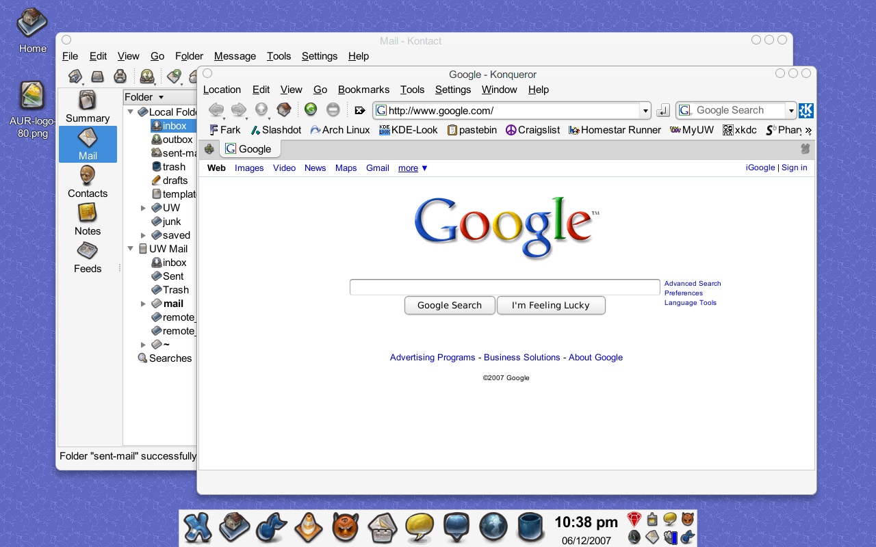Screen dimensions: 876x547
Task: Expand the UW folder in the folder tree
Action: [143, 208]
